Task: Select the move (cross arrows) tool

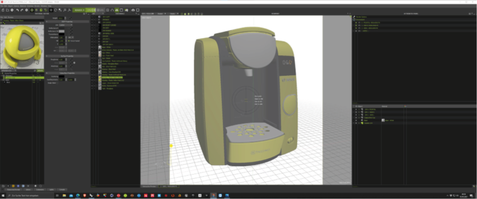Action: [51, 10]
